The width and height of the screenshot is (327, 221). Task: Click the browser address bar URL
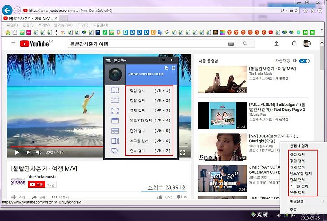click(x=70, y=10)
